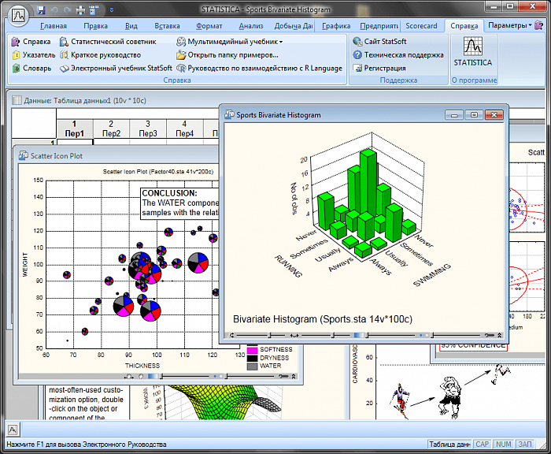
Task: Toggle the NUM status bar indicator
Action: pos(504,445)
